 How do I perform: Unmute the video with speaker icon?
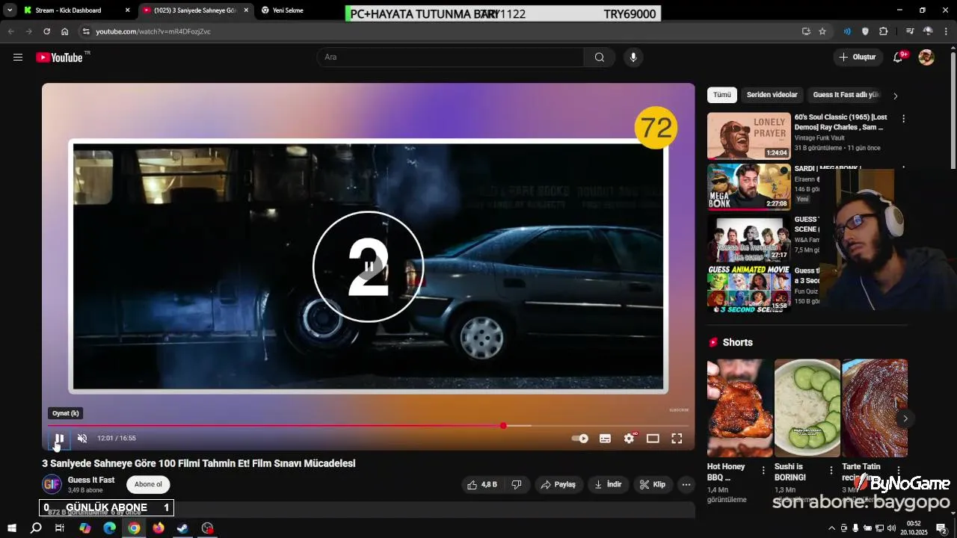[83, 439]
